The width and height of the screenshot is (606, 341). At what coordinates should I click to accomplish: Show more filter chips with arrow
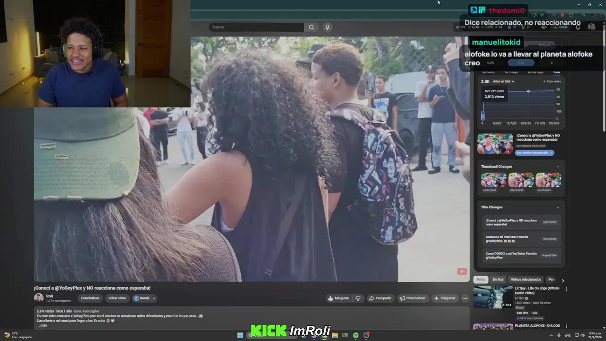click(x=563, y=280)
